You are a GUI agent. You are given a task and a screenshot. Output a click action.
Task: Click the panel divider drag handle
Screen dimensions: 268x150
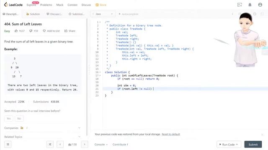pos(89,70)
